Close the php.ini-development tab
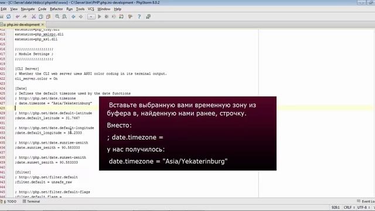This screenshot has width=375, height=211. (x=43, y=25)
